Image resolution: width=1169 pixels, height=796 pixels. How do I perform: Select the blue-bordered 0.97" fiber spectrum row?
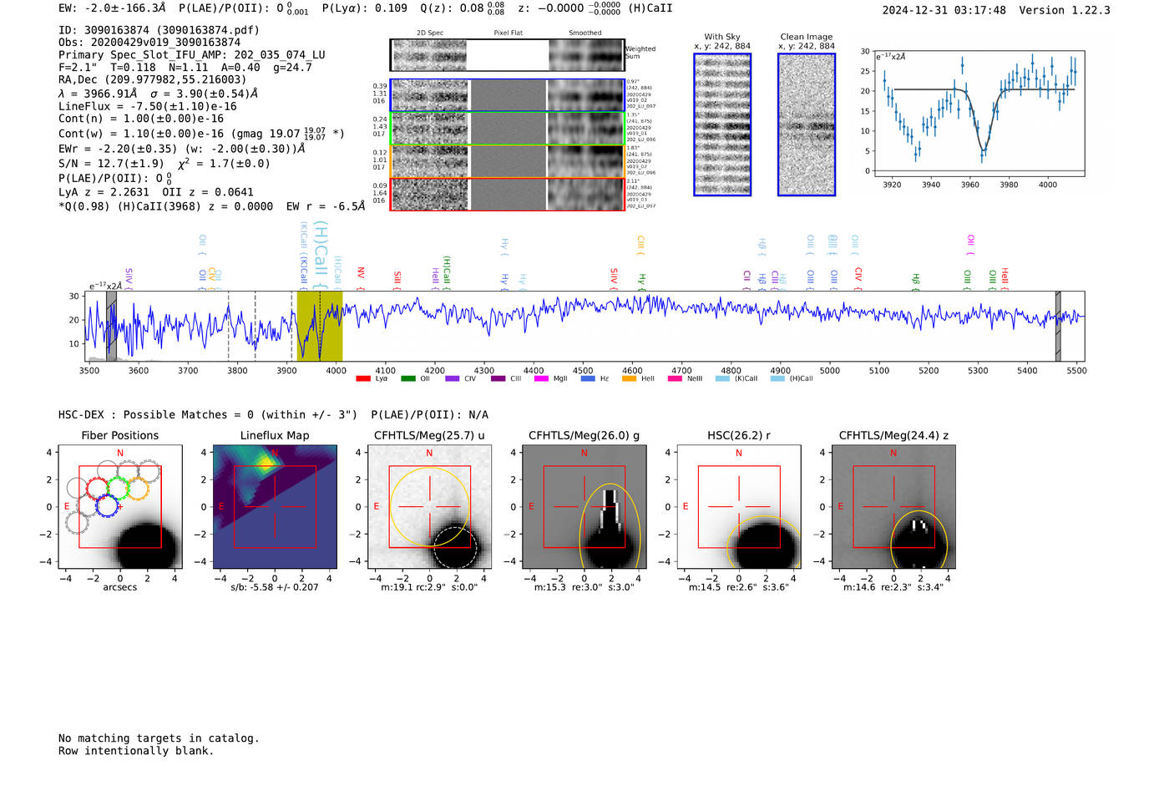508,95
